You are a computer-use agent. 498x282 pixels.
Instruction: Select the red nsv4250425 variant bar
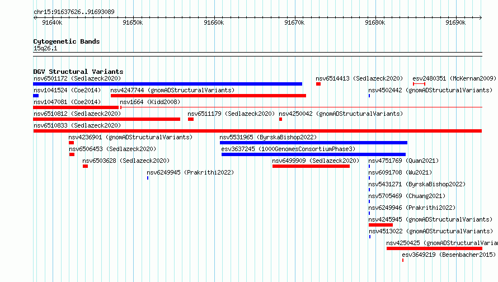click(434, 248)
